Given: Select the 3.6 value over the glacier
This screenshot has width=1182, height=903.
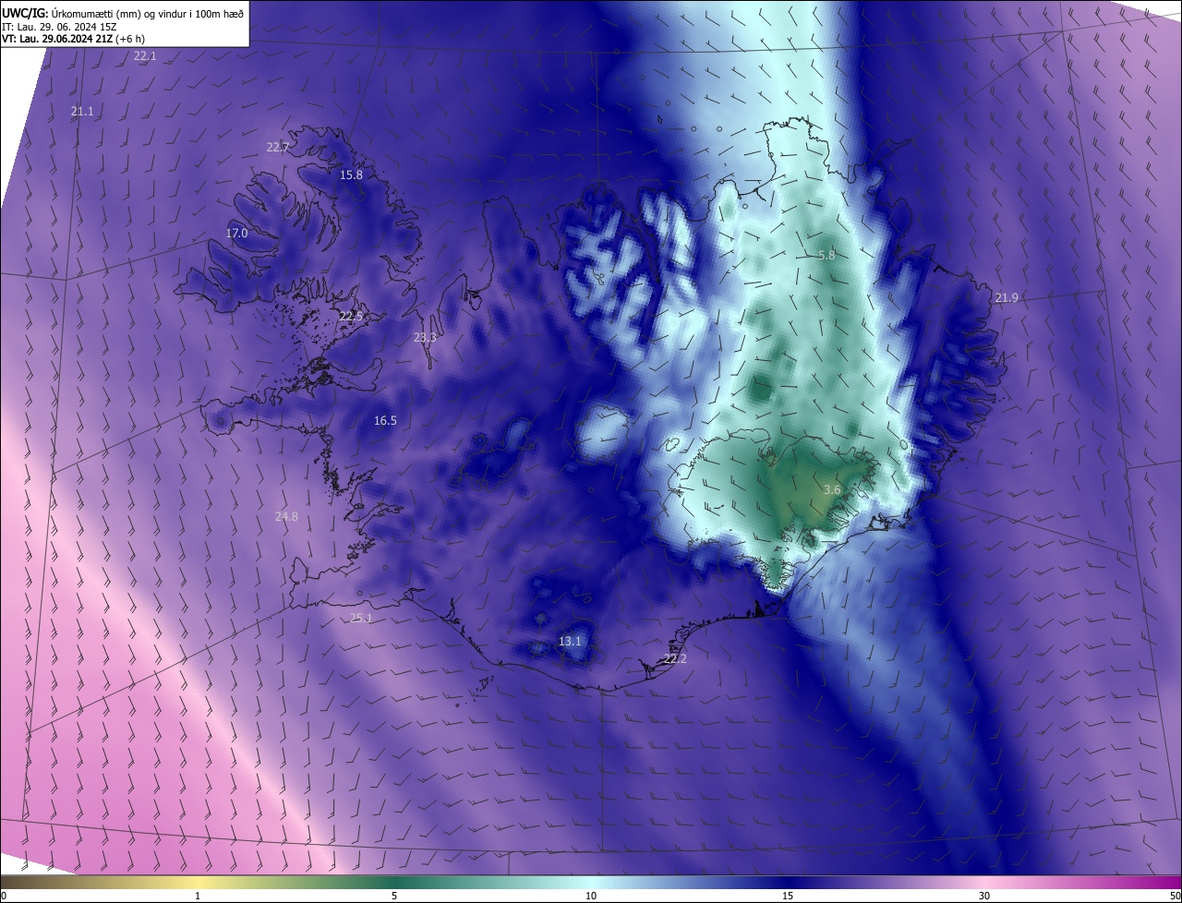Looking at the screenshot, I should point(832,490).
